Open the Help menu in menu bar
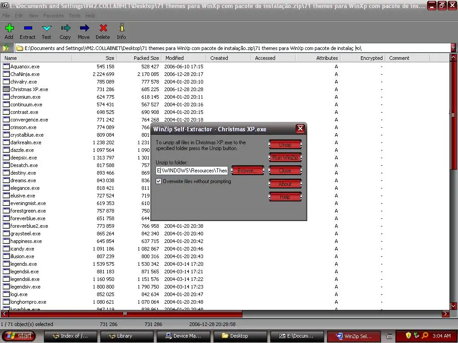The width and height of the screenshot is (458, 343). [x=90, y=16]
